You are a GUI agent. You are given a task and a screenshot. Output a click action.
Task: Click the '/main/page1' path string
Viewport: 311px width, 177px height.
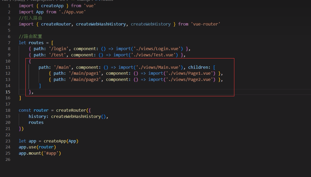(85, 73)
